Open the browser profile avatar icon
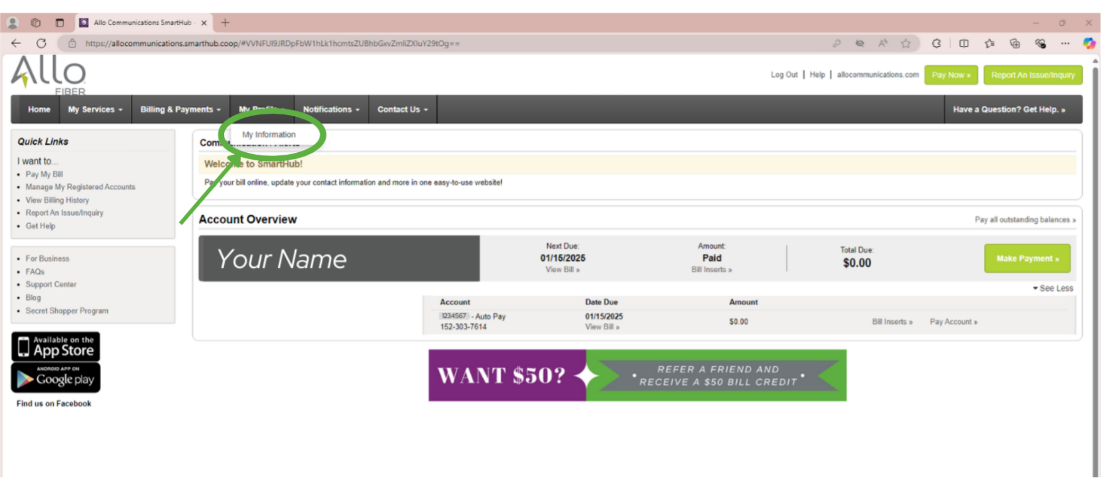This screenshot has height=480, width=1103. [12, 23]
